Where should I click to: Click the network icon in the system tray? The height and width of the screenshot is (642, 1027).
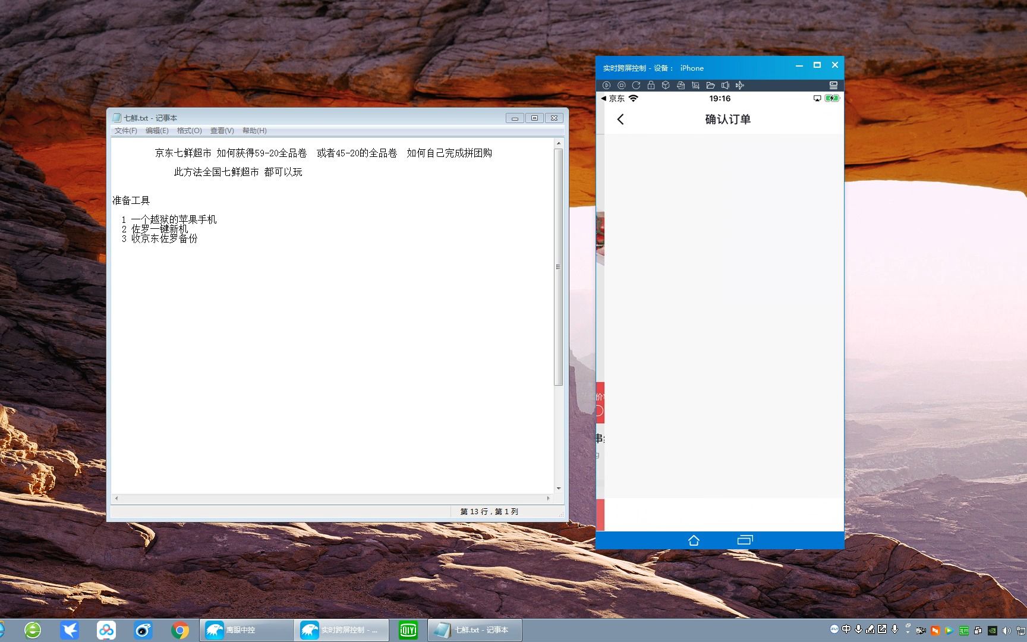[1021, 630]
